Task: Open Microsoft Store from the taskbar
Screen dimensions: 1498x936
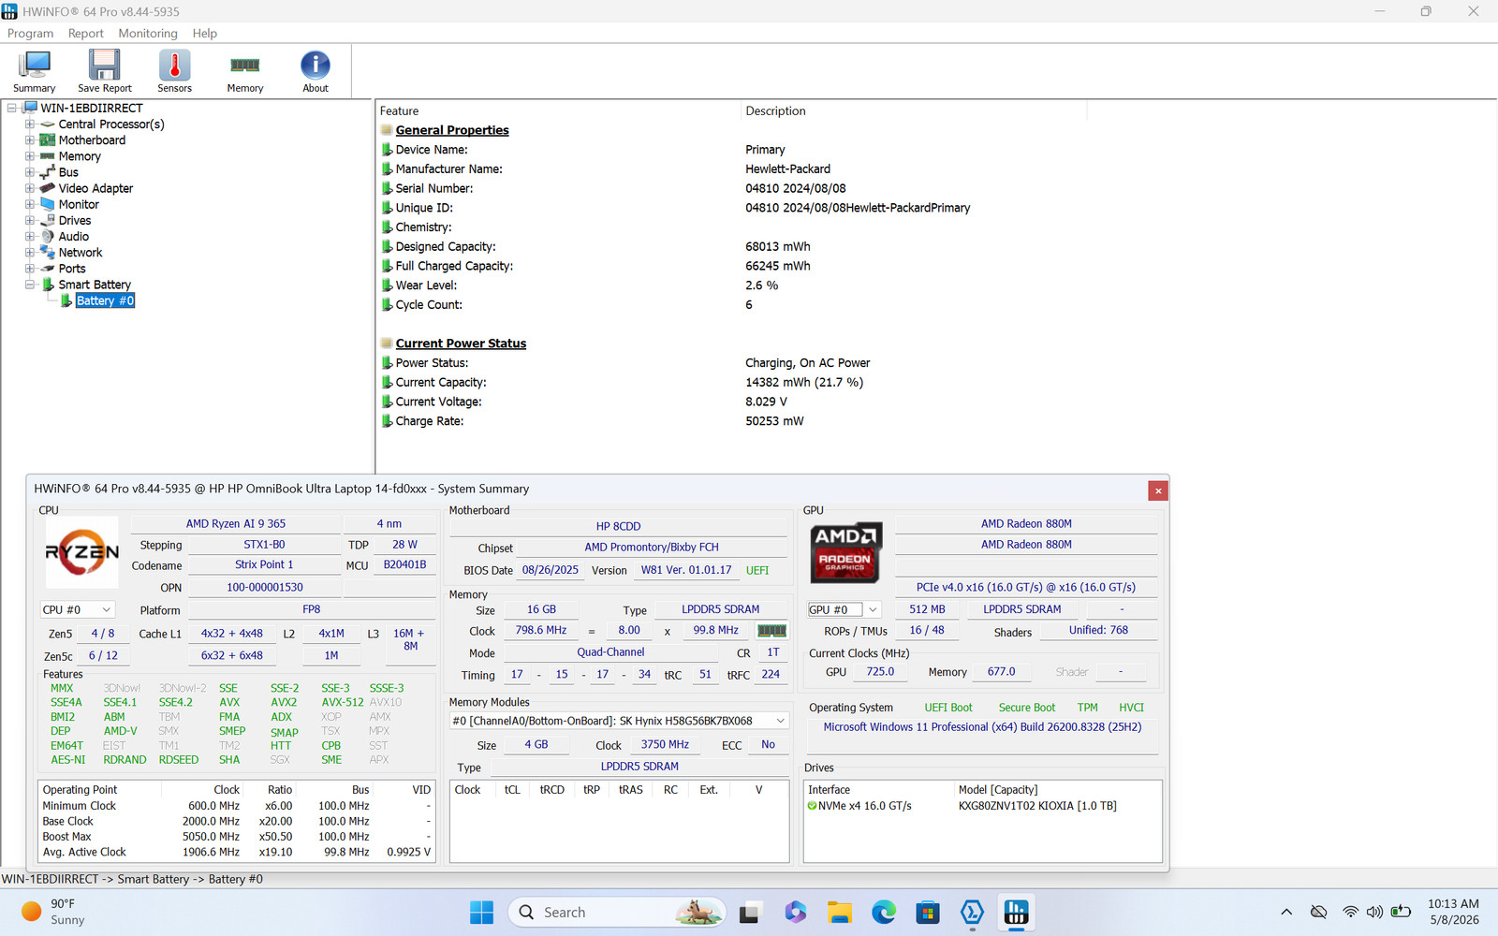Action: click(x=928, y=912)
